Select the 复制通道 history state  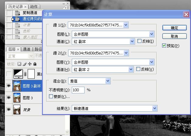pos(30,13)
